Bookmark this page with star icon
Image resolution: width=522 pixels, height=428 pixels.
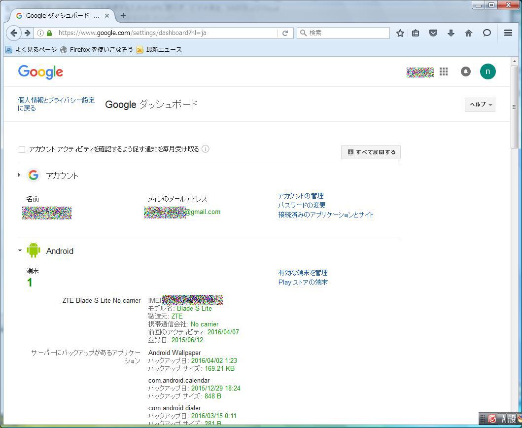[x=400, y=33]
